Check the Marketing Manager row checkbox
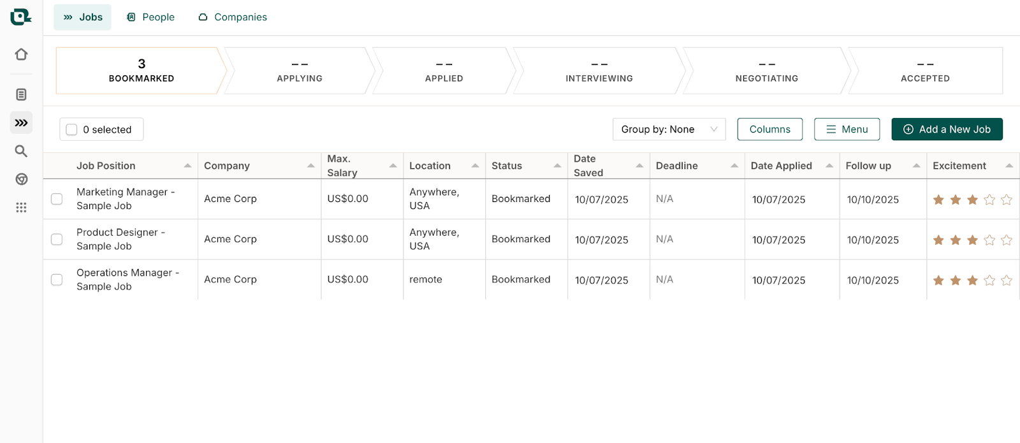The width and height of the screenshot is (1020, 443). point(57,199)
